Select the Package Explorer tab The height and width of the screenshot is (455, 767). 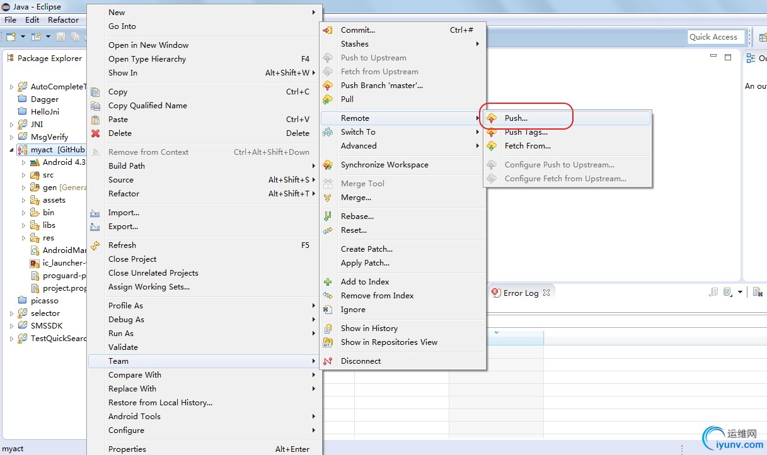point(45,59)
